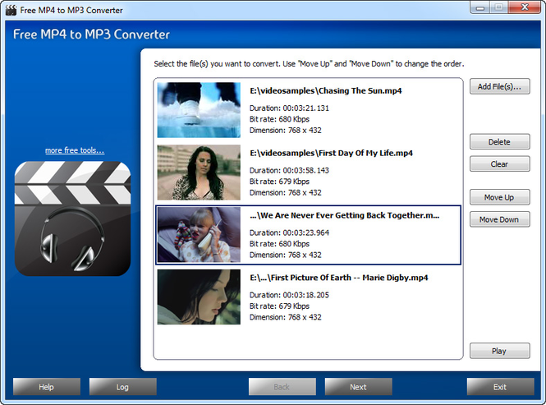Click 'E:\videosamples\First Day Of My Life.mp4' file name
Viewport: 546px width, 405px height.
(x=331, y=154)
